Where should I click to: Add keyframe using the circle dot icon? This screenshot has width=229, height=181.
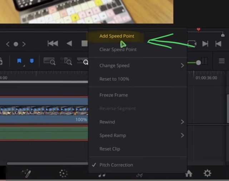(16, 44)
